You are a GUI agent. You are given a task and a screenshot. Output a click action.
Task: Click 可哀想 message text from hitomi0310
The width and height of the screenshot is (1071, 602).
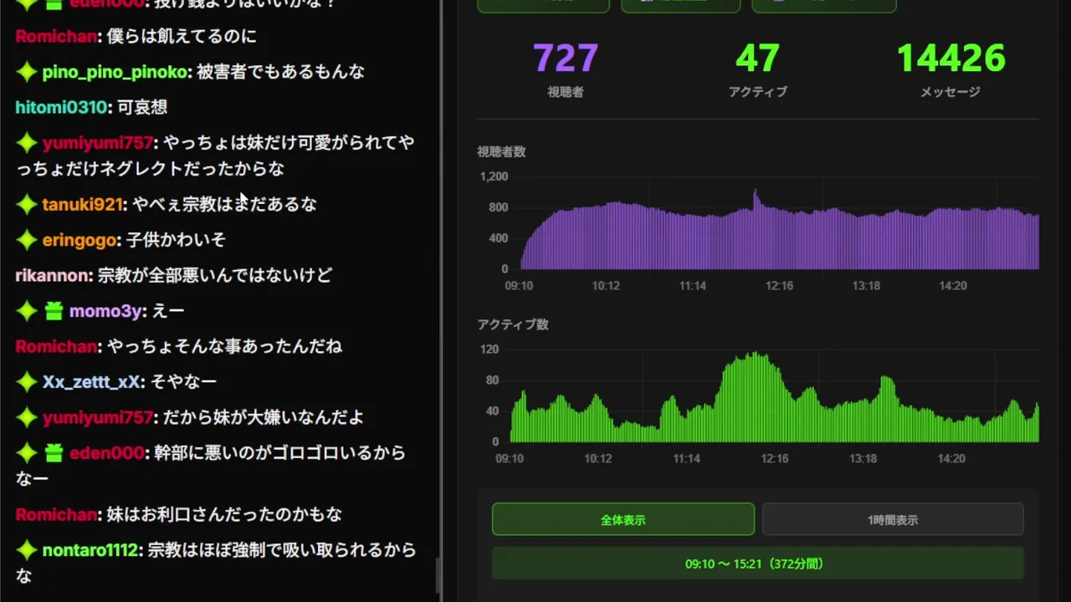pos(142,107)
